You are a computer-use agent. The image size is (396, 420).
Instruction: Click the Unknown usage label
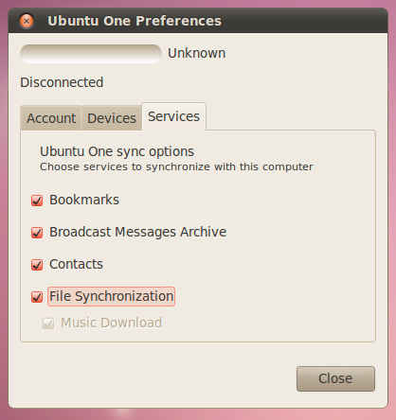pos(196,53)
